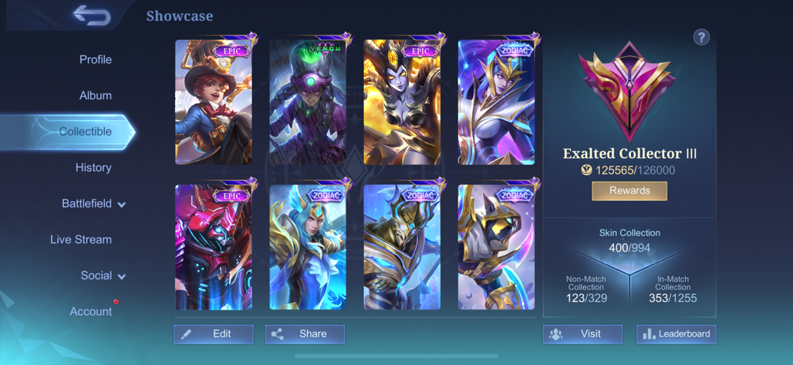Open Account with the red notification dot
793x365 pixels.
pyautogui.click(x=91, y=311)
